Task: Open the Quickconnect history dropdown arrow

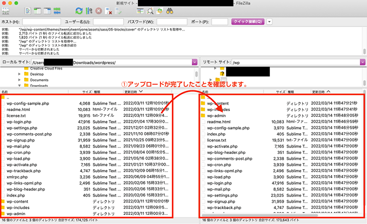Action: click(269, 22)
